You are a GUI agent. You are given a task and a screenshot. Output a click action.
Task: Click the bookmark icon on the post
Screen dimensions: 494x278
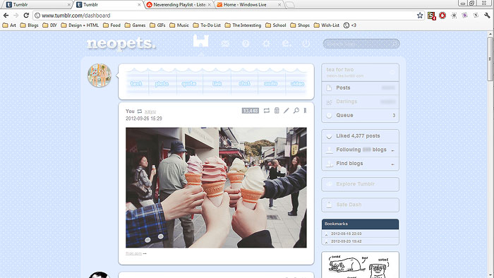coord(305,111)
